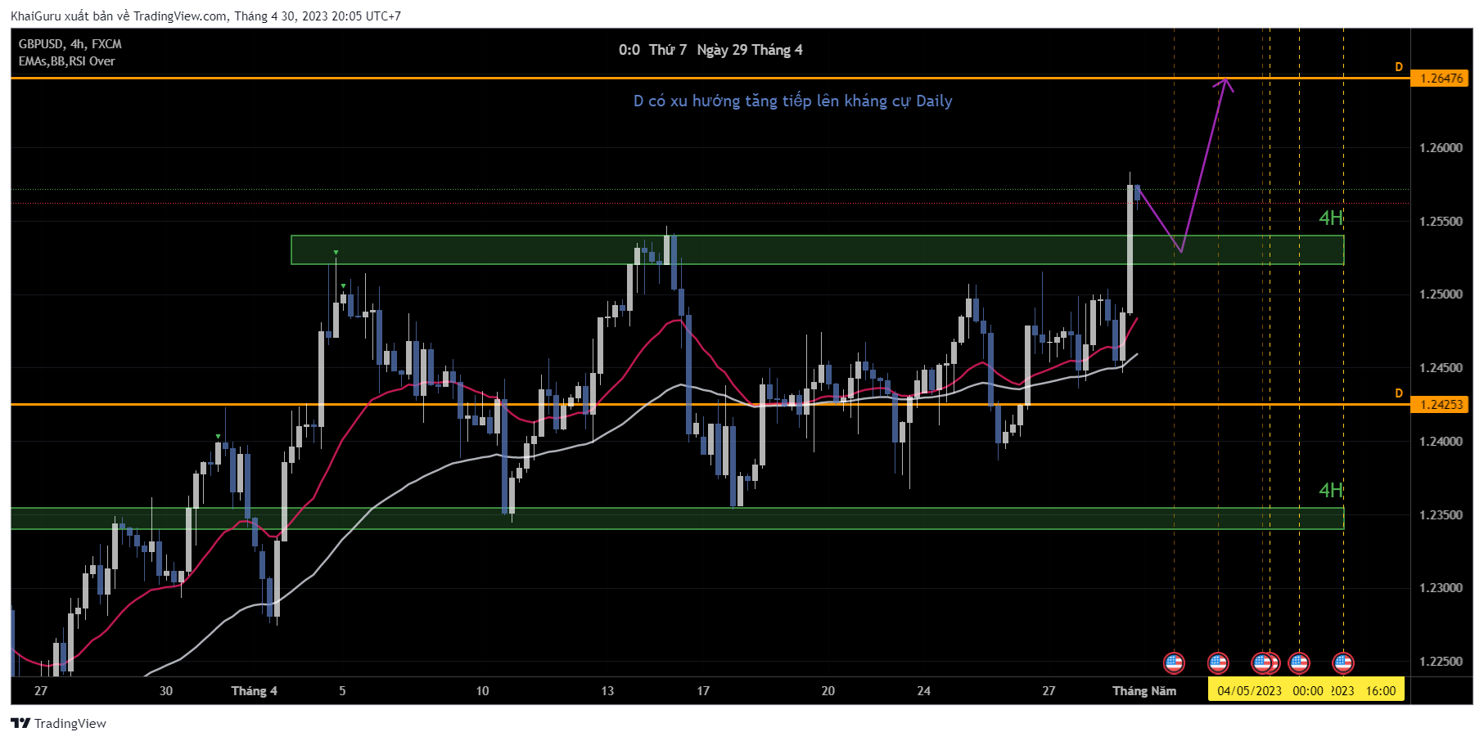1484x741 pixels.
Task: Select the blue 'D có xu hướng tăng' annotation
Action: click(x=792, y=101)
